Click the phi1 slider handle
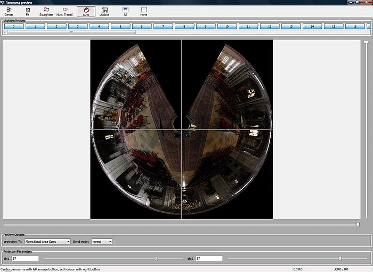The image size is (373, 272). [x=156, y=259]
